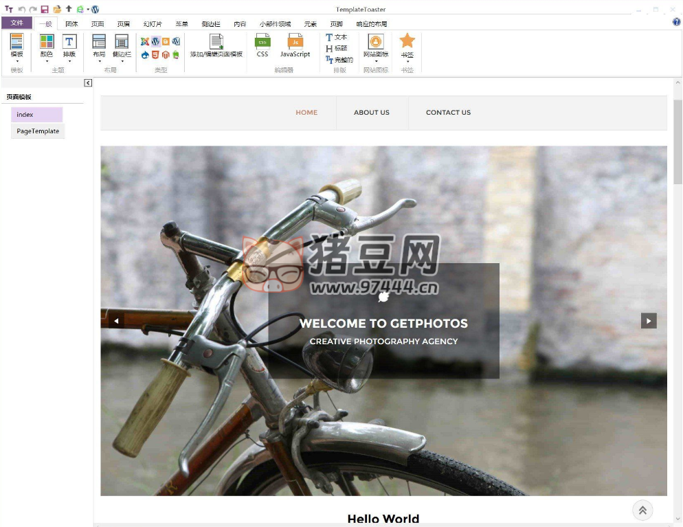Image resolution: width=683 pixels, height=527 pixels.
Task: Click the Add/Edit page template icon
Action: tap(216, 45)
